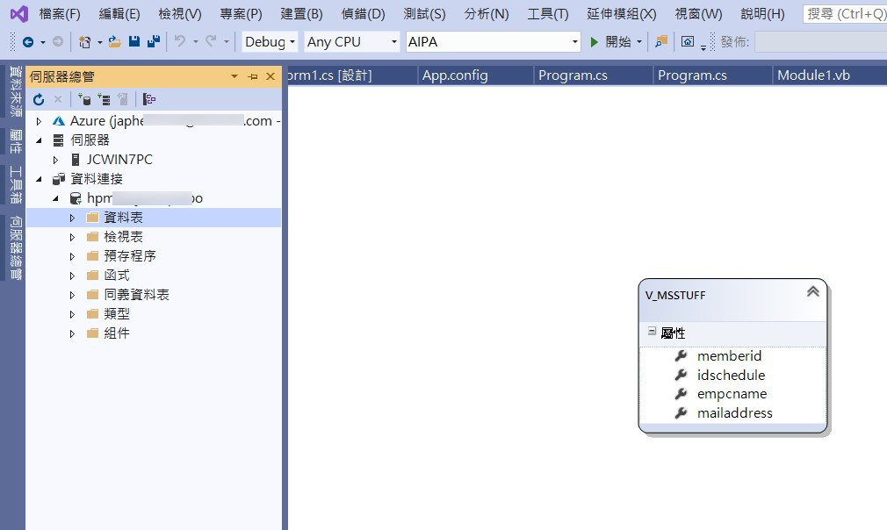Click the grayed navigate forward arrow
Screen dimensions: 887x530
(x=58, y=42)
